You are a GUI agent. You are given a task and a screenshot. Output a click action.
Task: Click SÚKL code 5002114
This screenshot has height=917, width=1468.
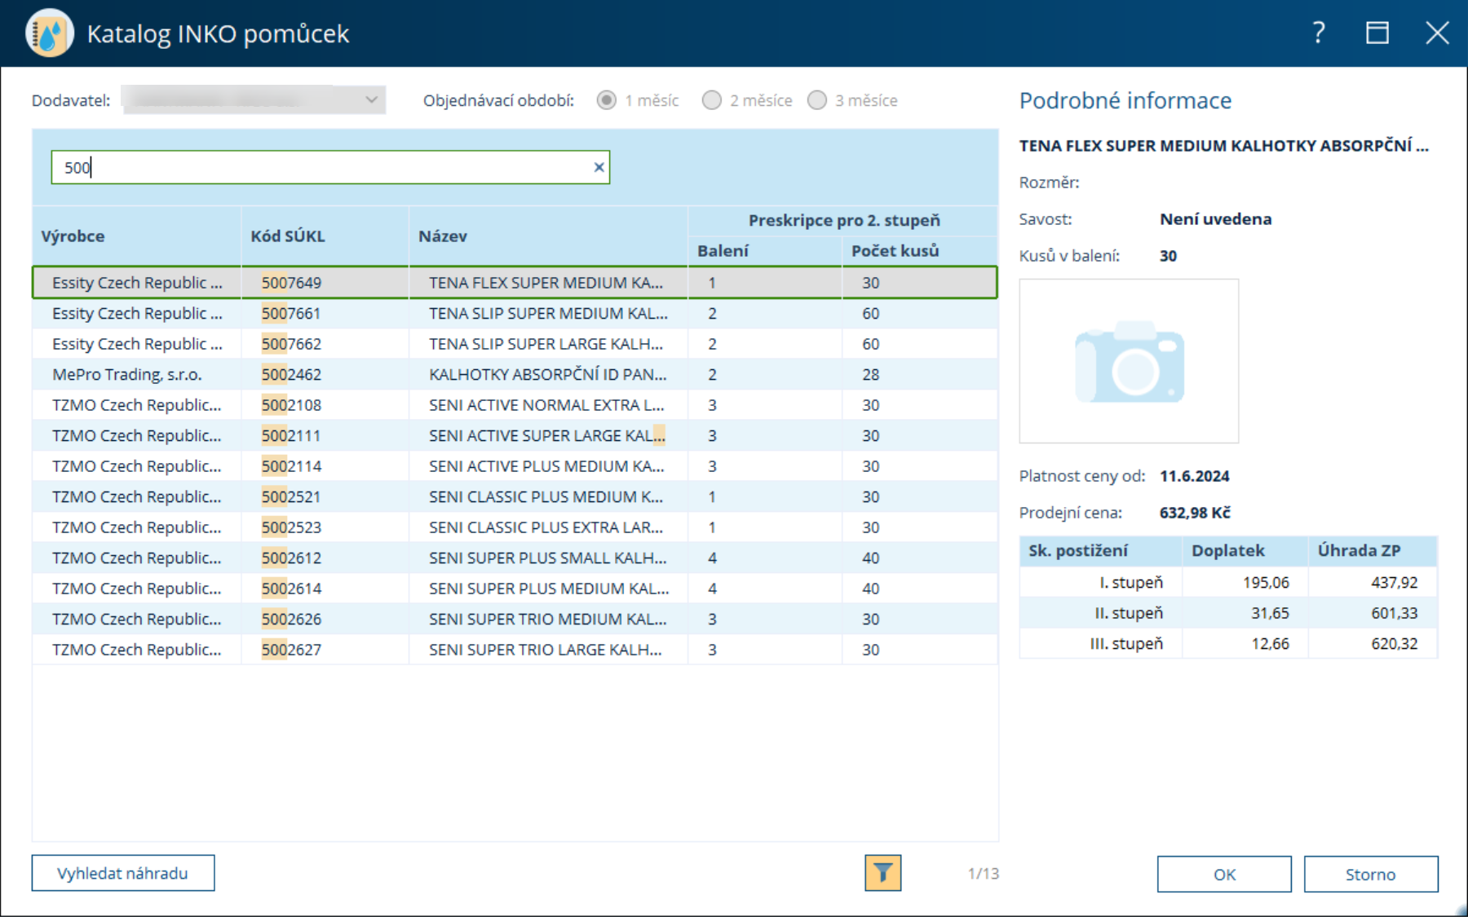[291, 466]
